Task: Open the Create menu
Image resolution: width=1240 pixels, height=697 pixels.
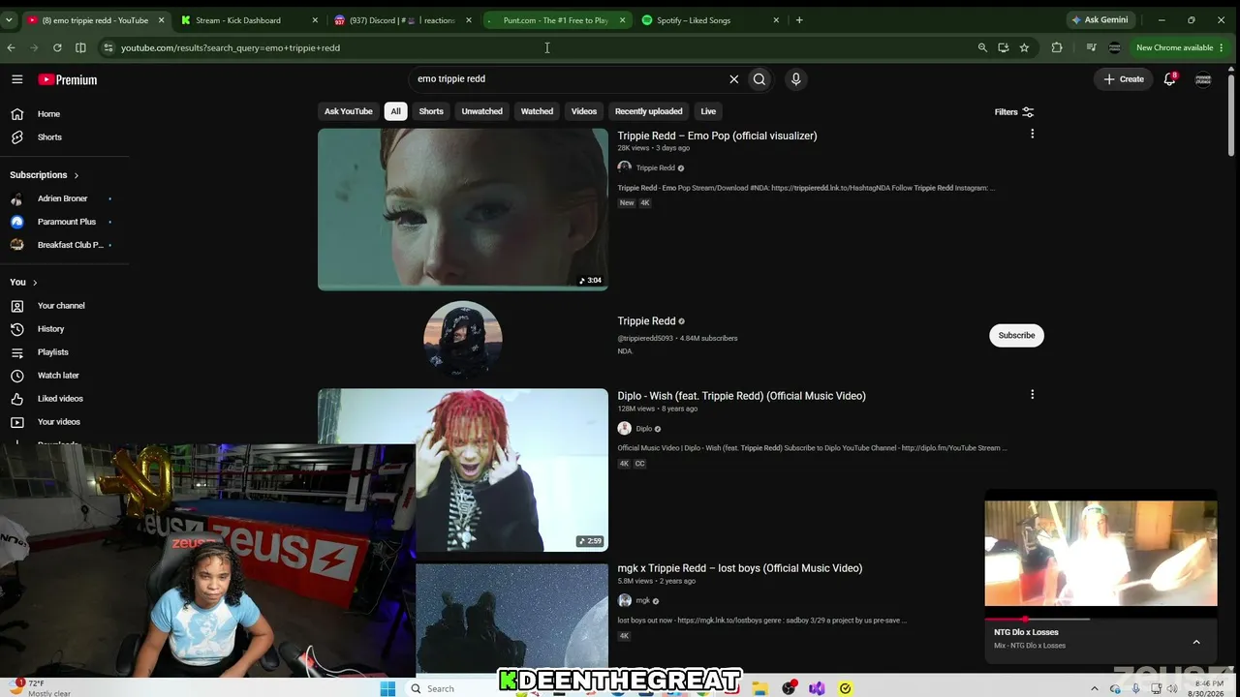Action: click(1124, 79)
